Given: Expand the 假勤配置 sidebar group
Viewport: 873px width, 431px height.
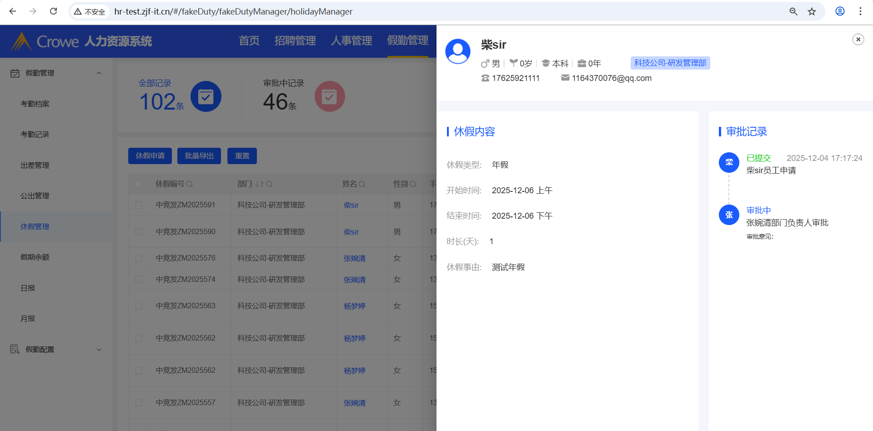Looking at the screenshot, I should [x=99, y=350].
